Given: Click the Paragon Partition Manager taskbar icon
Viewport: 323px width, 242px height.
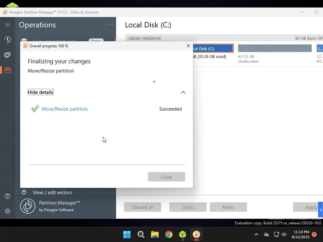Looking at the screenshot, I should 196,234.
